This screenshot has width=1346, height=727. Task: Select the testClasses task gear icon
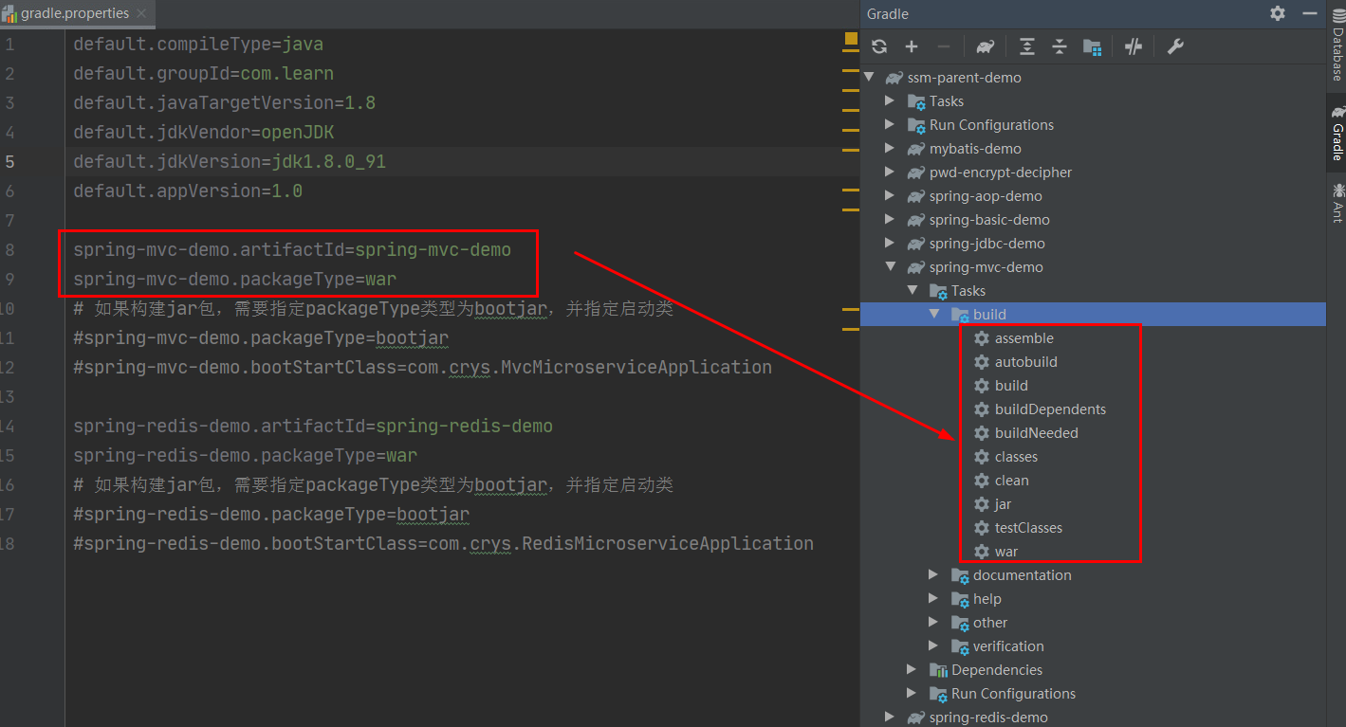982,528
